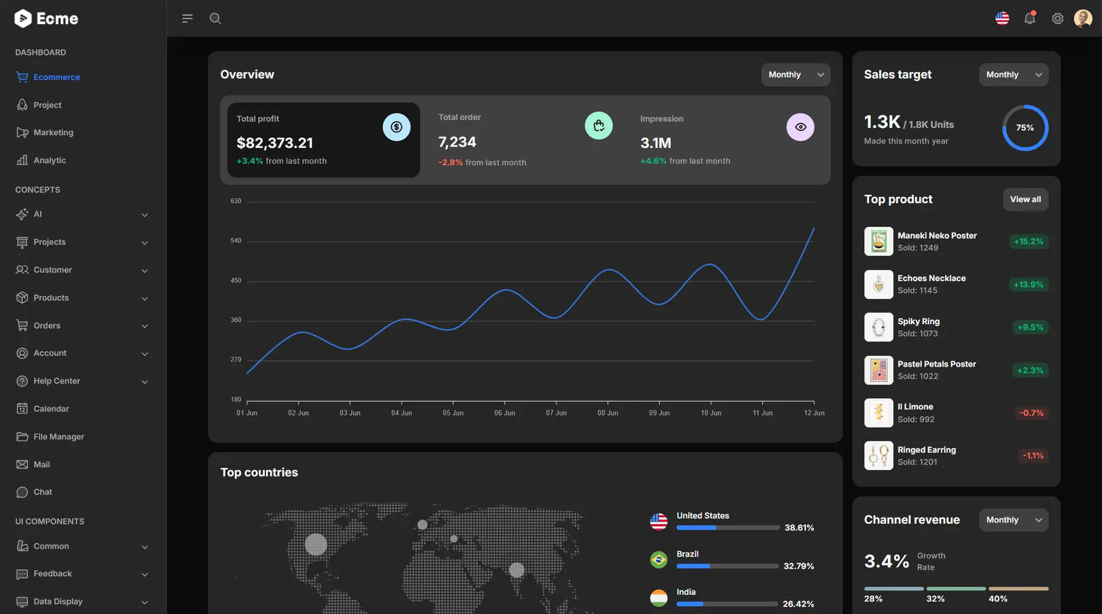Viewport: 1102px width, 614px height.
Task: Open the notifications bell
Action: coord(1030,18)
